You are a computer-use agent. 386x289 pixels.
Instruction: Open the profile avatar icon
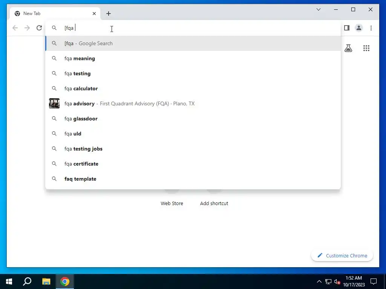click(x=359, y=28)
